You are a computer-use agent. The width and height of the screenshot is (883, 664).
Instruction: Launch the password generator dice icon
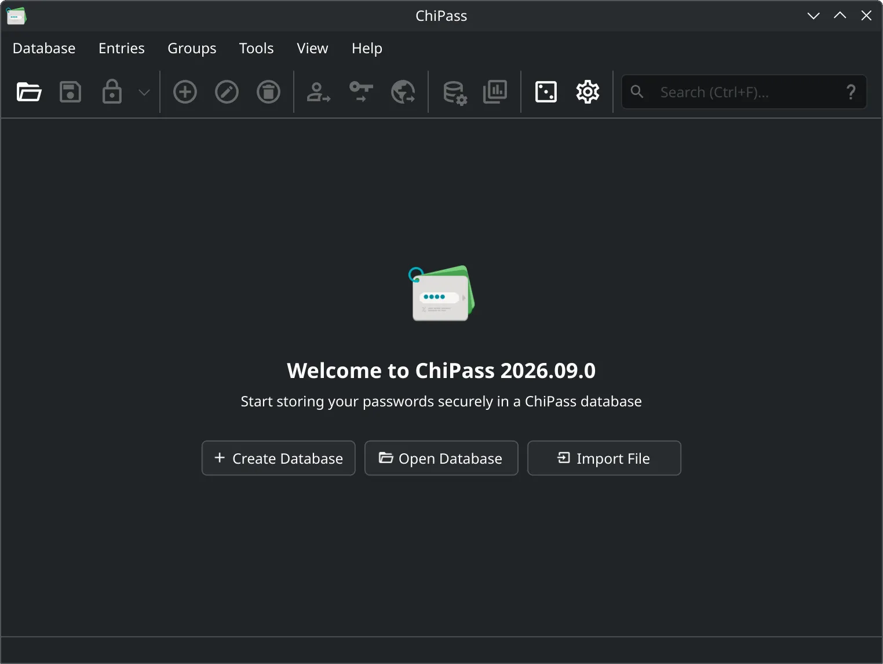pos(546,92)
